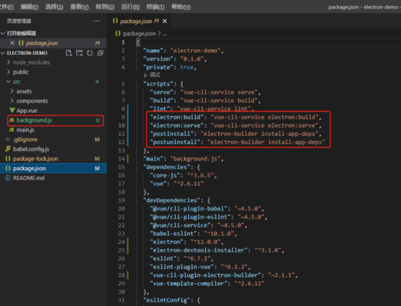Open the Run menu (运行)

pyautogui.click(x=130, y=7)
